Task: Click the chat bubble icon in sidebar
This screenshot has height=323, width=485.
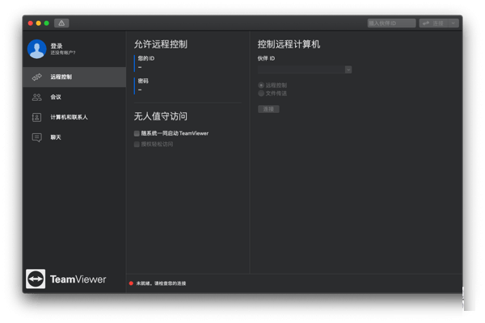Action: (x=37, y=137)
